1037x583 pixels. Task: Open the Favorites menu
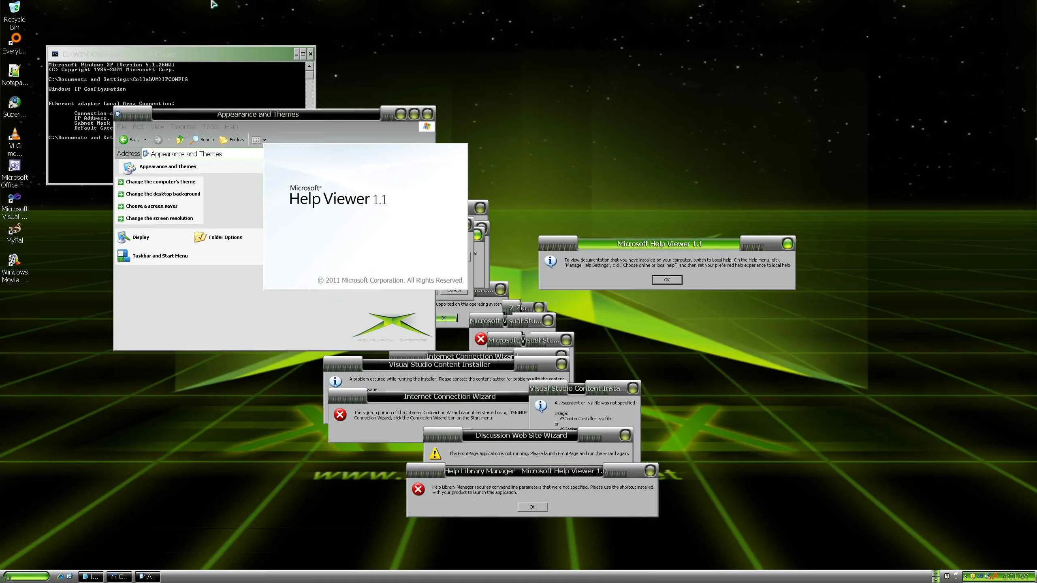(x=183, y=127)
